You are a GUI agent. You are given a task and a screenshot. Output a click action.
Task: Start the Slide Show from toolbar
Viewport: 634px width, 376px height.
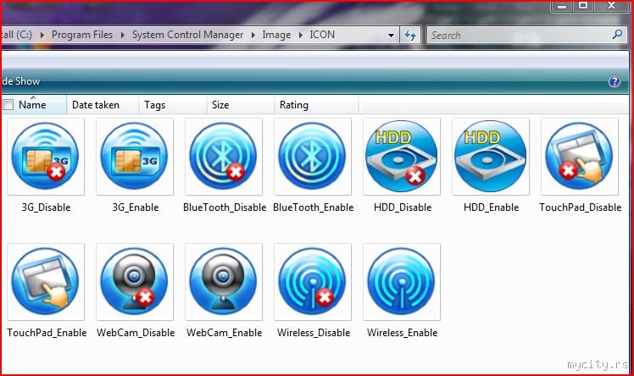click(x=20, y=81)
